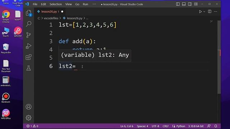Open the Search view in activity bar
Viewport: 230px width, 129px height.
pyautogui.click(x=29, y=24)
